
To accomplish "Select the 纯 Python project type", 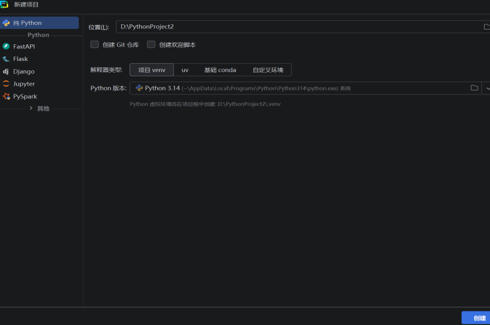I will pyautogui.click(x=39, y=23).
